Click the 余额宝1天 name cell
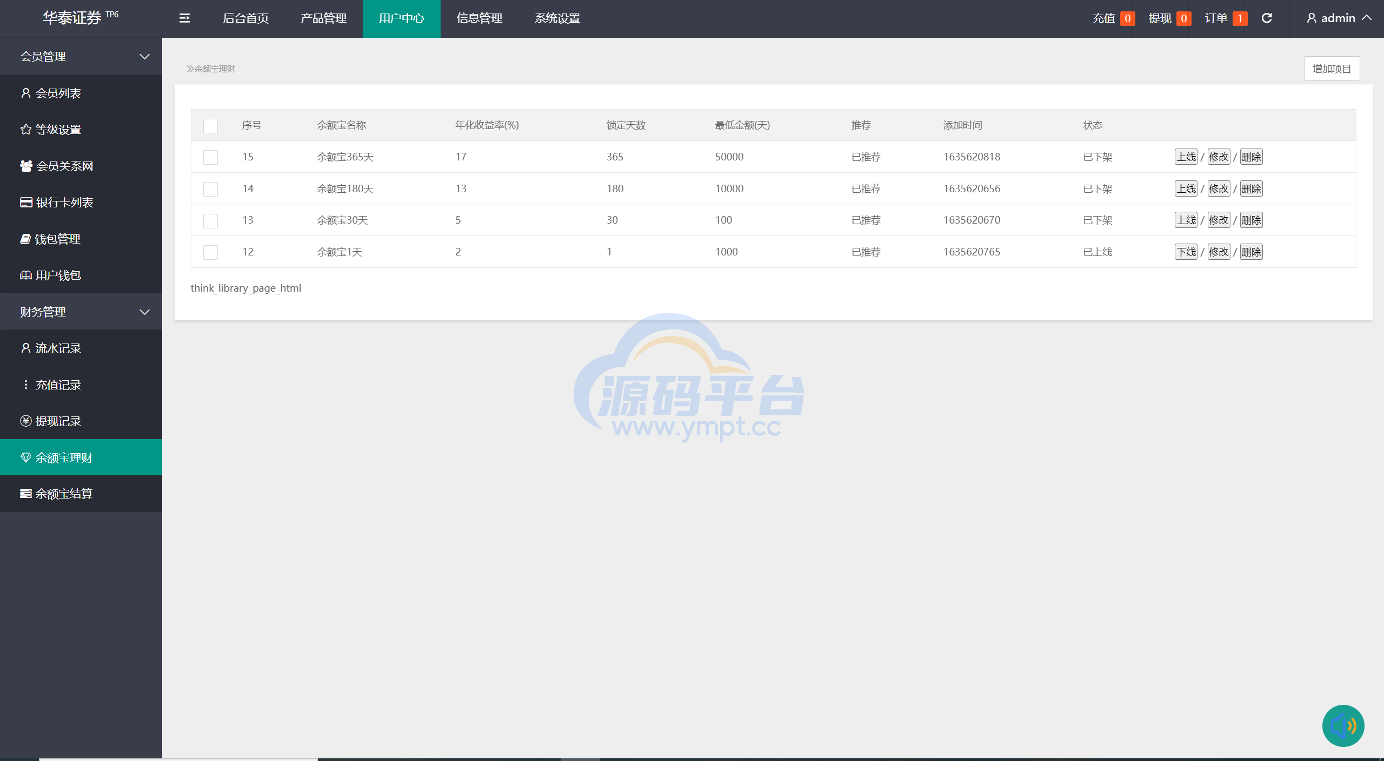Image resolution: width=1384 pixels, height=761 pixels. (x=340, y=252)
